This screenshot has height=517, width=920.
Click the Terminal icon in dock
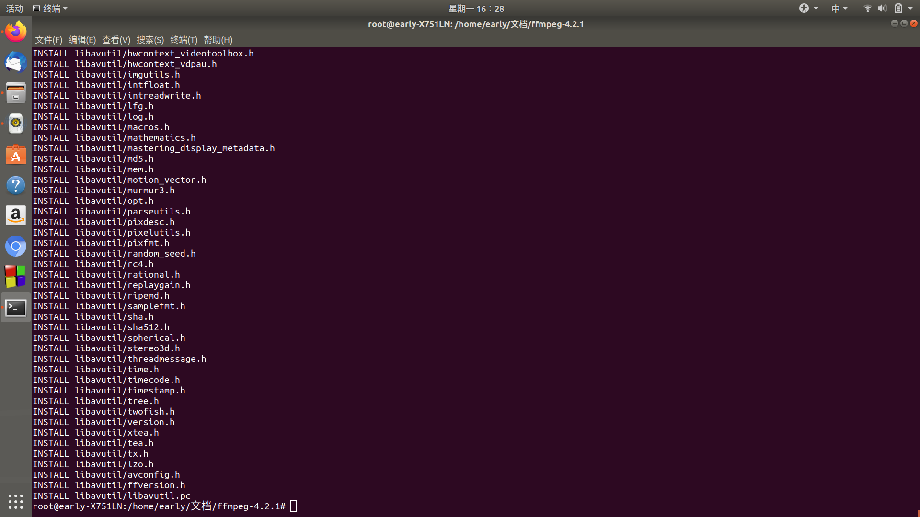coord(16,308)
